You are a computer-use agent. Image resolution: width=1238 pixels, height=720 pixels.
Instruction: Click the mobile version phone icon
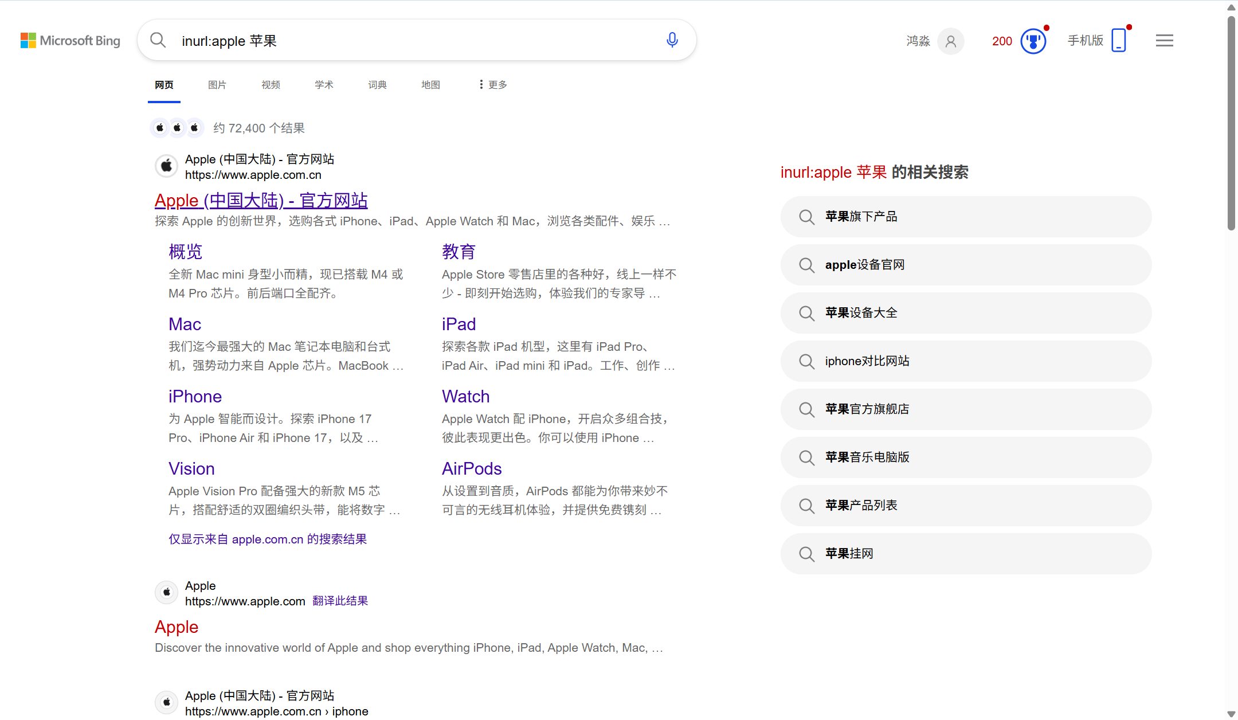[x=1118, y=41]
